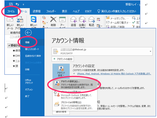Viewport: 157px width, 118px height.
Task: Open the quick access toolbar dropdown arrow
Action: coord(23,4)
